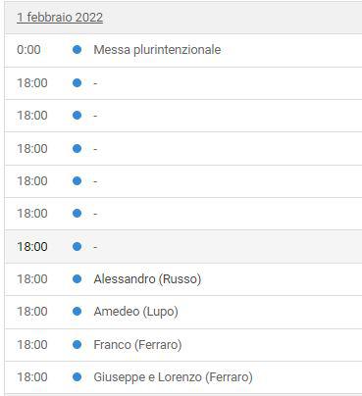This screenshot has width=362, height=396.
Task: Open the Franco (Ferraro) event
Action: (137, 344)
